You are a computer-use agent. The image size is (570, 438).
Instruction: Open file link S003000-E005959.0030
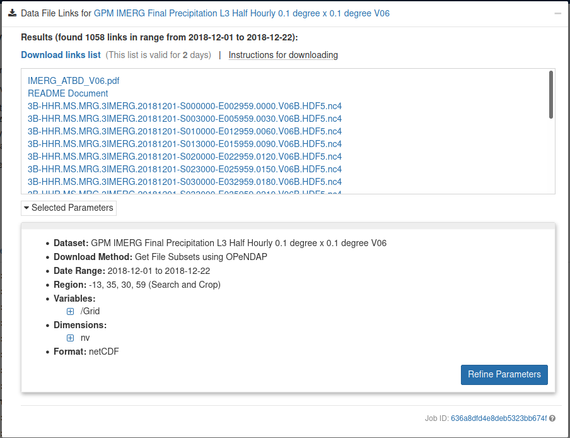click(x=185, y=119)
